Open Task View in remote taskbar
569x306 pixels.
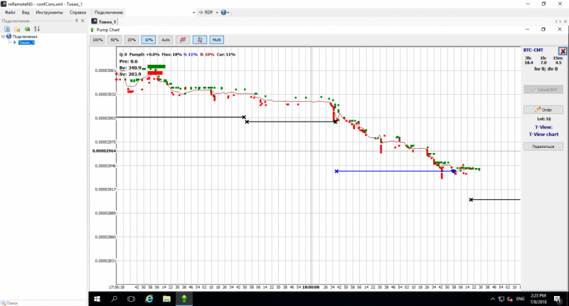[x=131, y=299]
